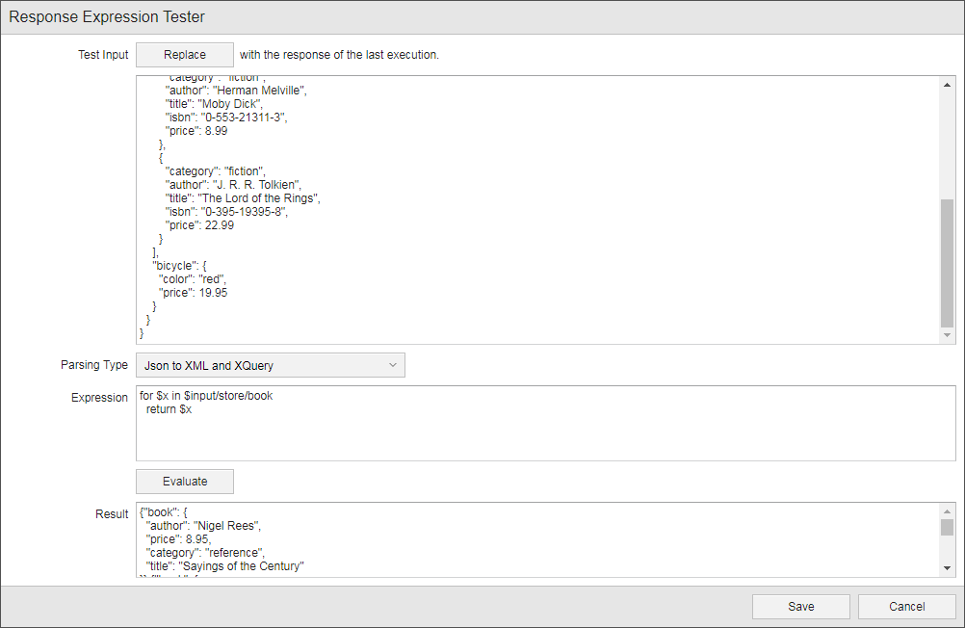
Task: Click the Result scrollbar down arrow
Action: 946,567
